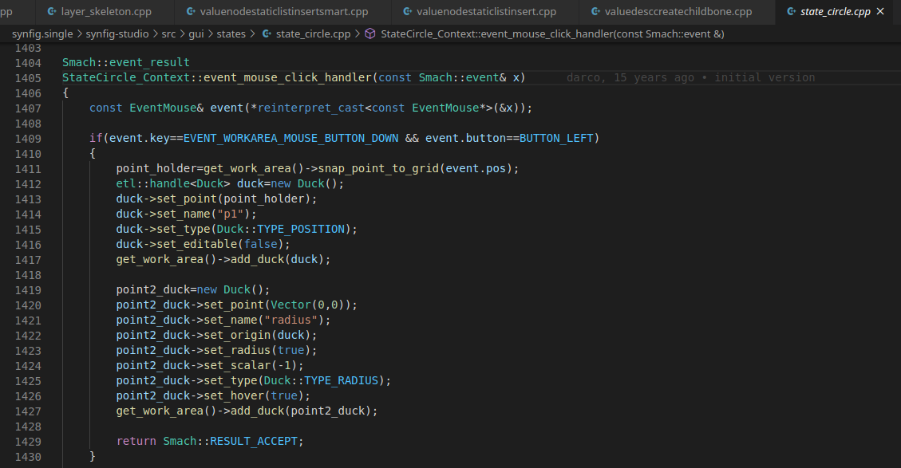
Task: Click the symbol icon before event_mouse_click_handler breadcrumb
Action: (x=369, y=33)
